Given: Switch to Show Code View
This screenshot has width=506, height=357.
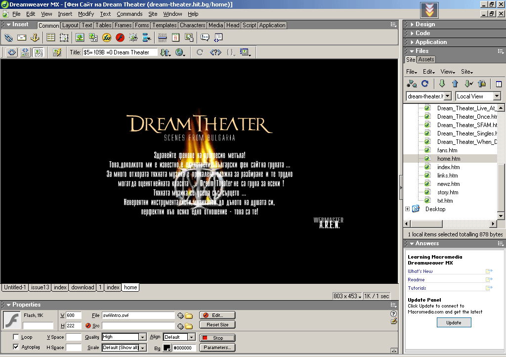Looking at the screenshot, I should click(12, 52).
